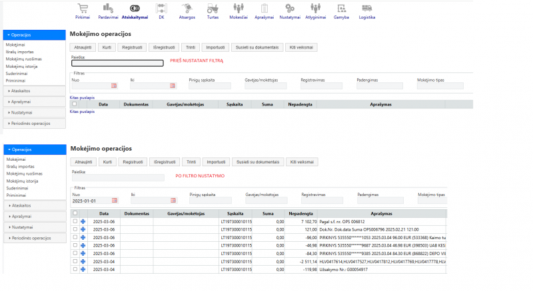Tick select-all checkbox in filtered table header
The width and height of the screenshot is (533, 291).
(75, 213)
